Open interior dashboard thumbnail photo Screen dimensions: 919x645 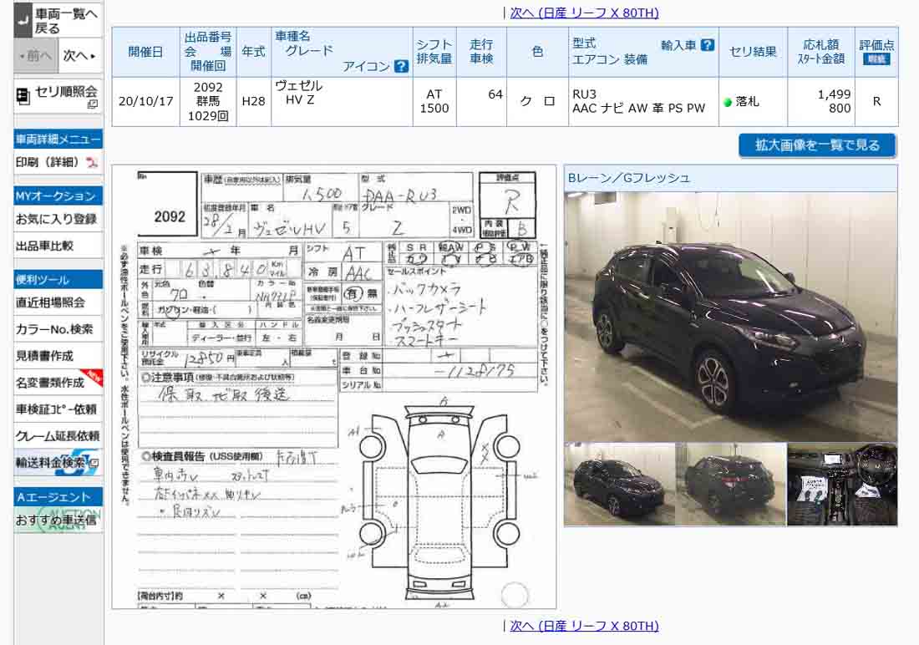(842, 485)
